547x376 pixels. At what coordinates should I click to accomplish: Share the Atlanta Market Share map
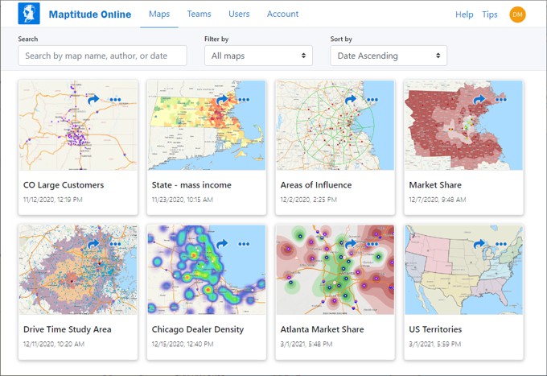click(x=351, y=244)
